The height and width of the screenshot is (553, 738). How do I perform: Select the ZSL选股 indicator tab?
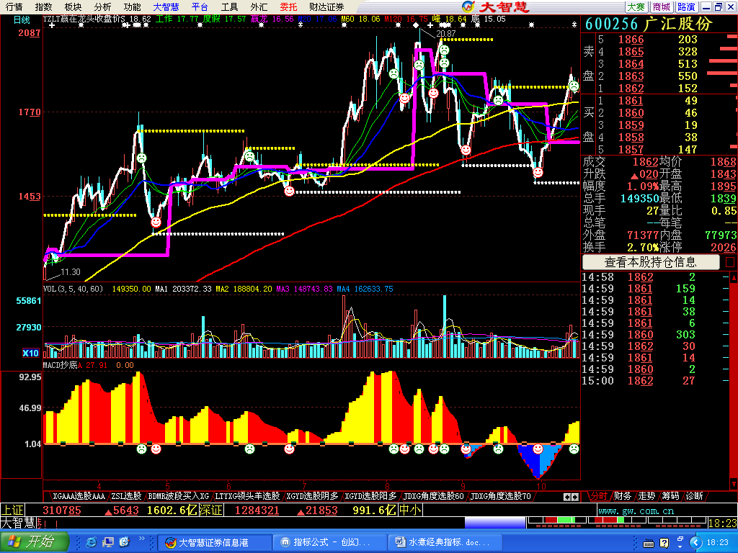point(126,496)
